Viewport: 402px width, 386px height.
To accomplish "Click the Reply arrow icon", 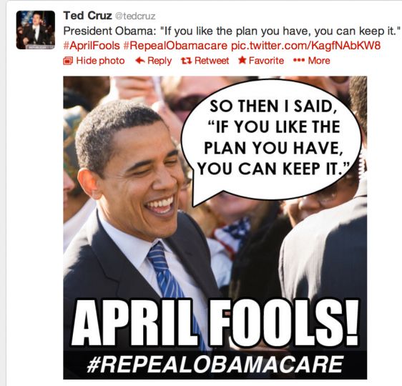I will 140,61.
